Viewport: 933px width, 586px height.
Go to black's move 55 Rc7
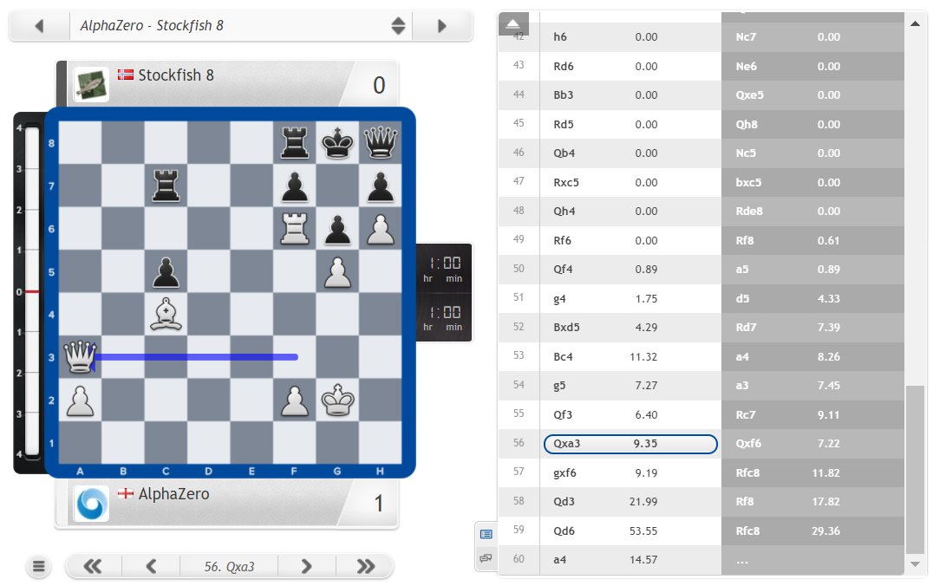pos(812,414)
